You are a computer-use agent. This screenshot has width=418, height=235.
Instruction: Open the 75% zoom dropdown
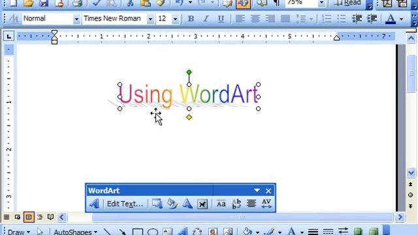pos(322,3)
